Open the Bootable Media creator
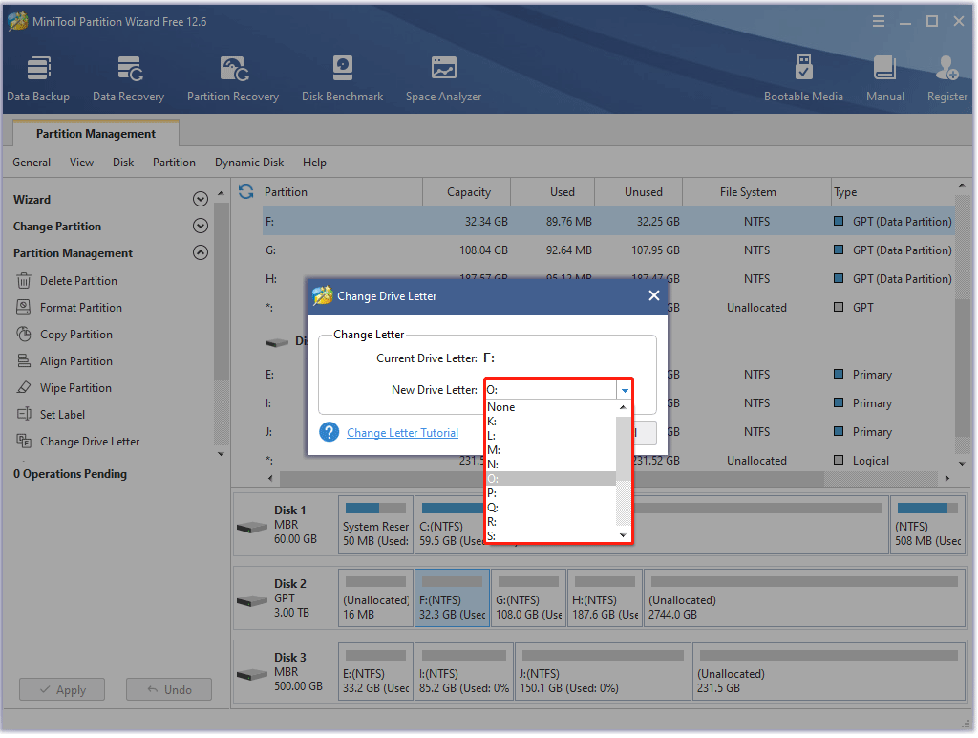The image size is (978, 738). [x=803, y=76]
